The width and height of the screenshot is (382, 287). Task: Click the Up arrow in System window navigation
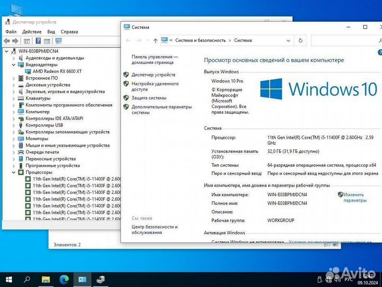coord(155,40)
